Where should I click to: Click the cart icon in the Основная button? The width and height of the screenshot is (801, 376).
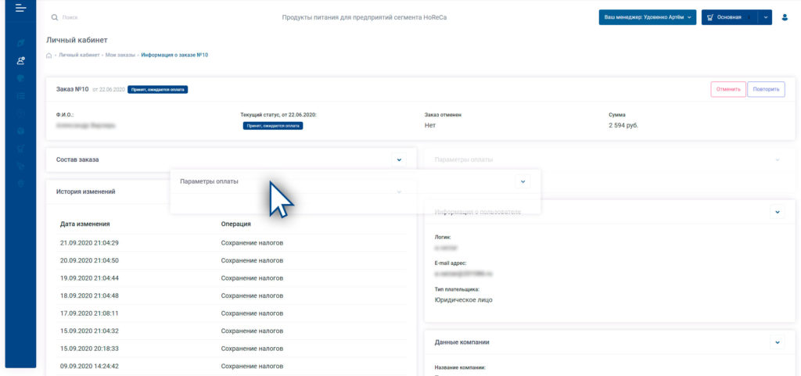pos(710,17)
